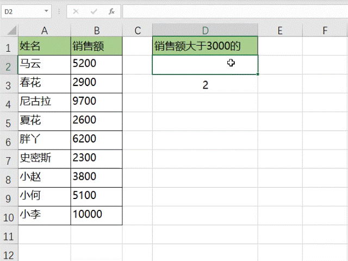Viewport: 348px width, 261px height.
Task: Click the 销售额大于3000的 header cell
Action: tap(206, 46)
